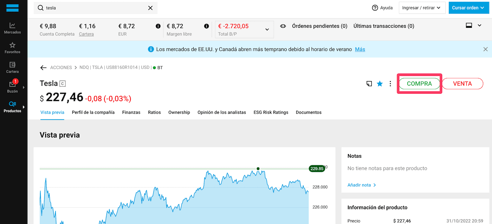This screenshot has height=224, width=492.
Task: Click the Cartera link under € 1,16
Action: coord(86,34)
